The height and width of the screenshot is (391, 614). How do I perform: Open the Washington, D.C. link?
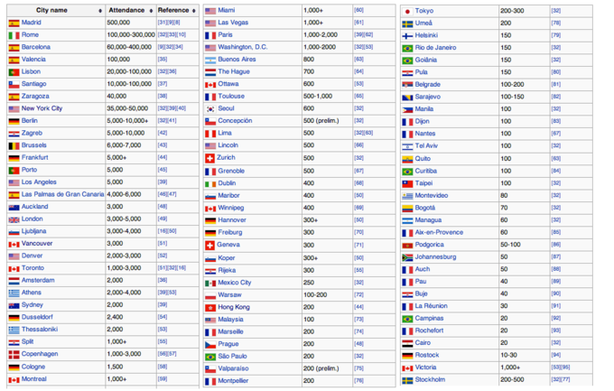(243, 47)
